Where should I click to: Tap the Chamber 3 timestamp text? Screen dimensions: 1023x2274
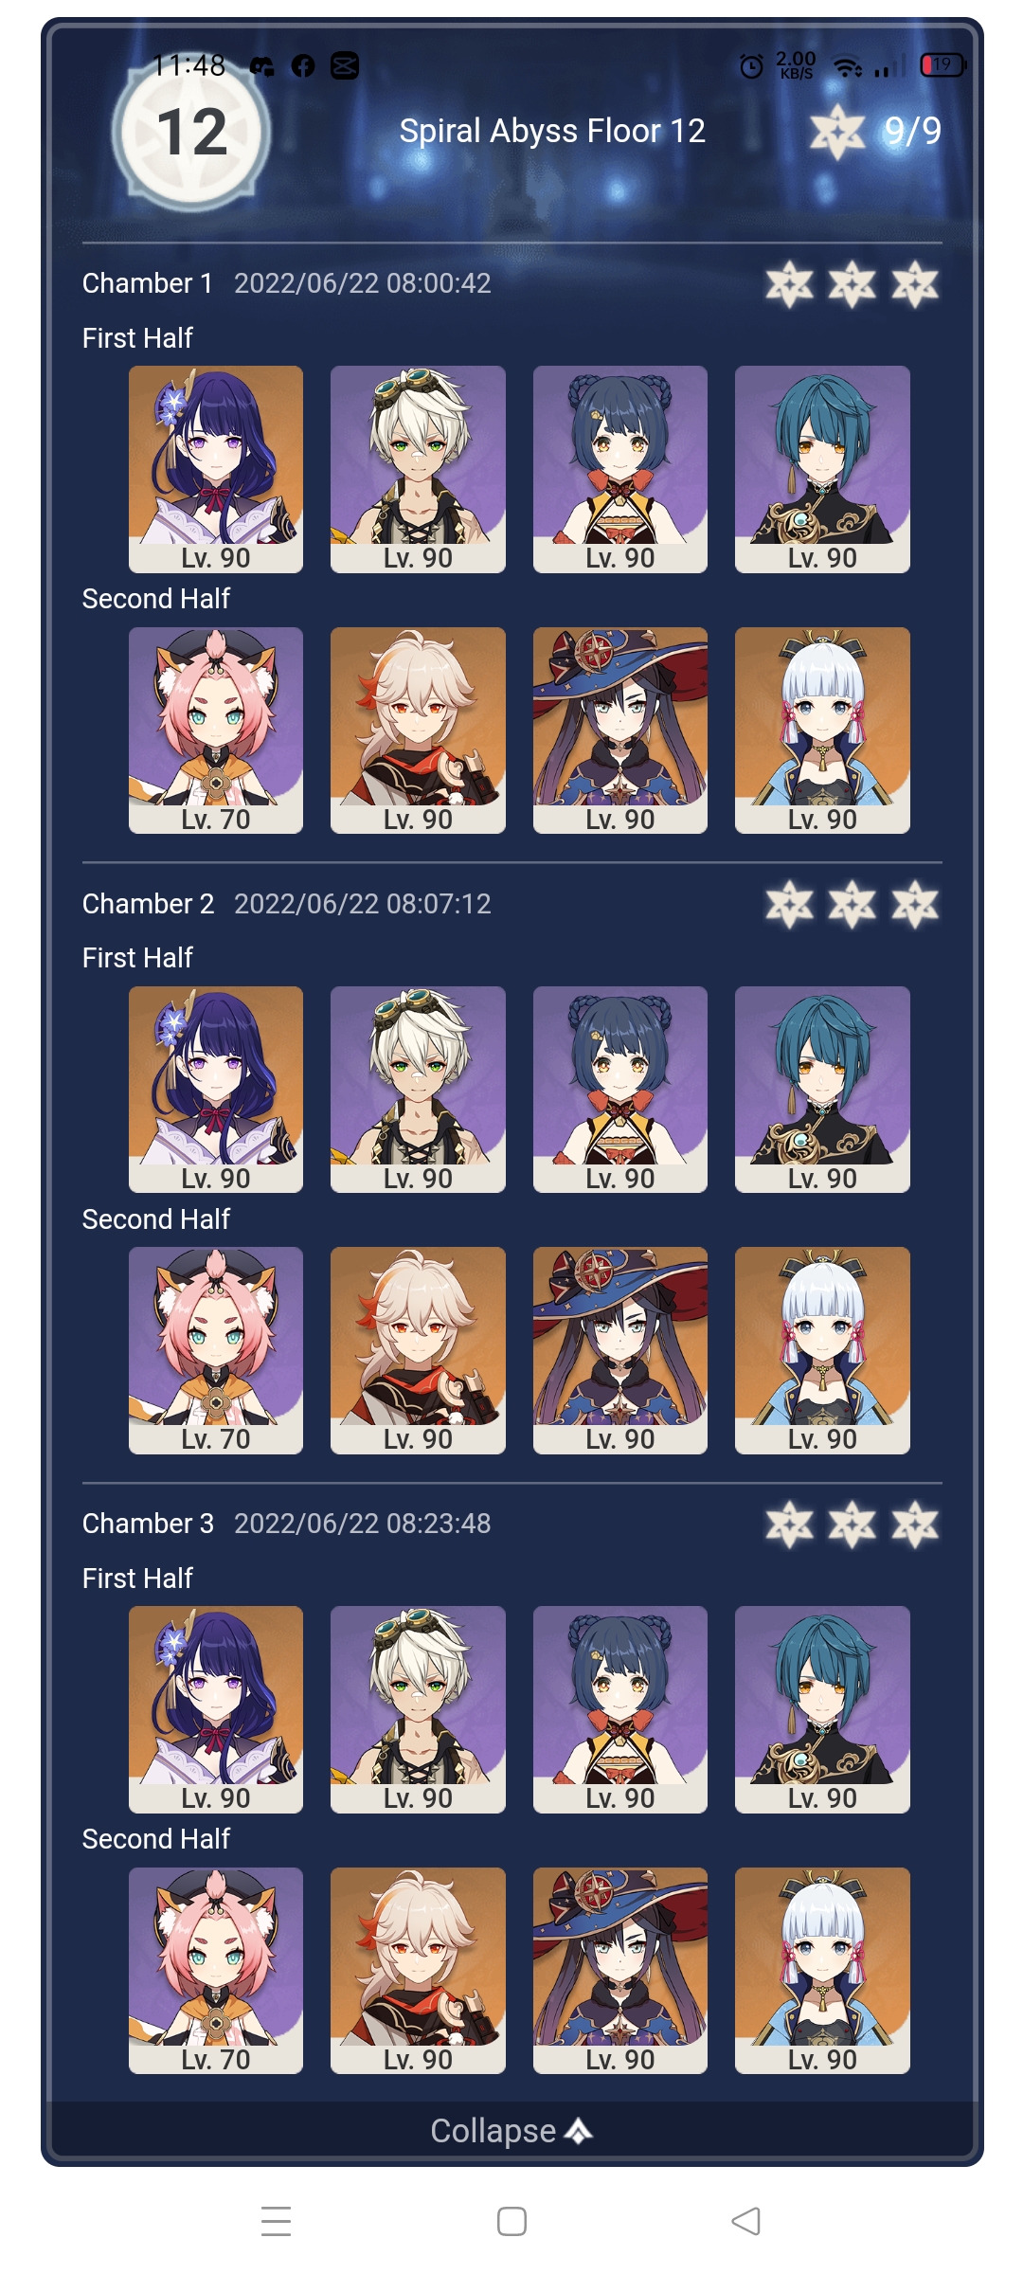[x=363, y=1524]
